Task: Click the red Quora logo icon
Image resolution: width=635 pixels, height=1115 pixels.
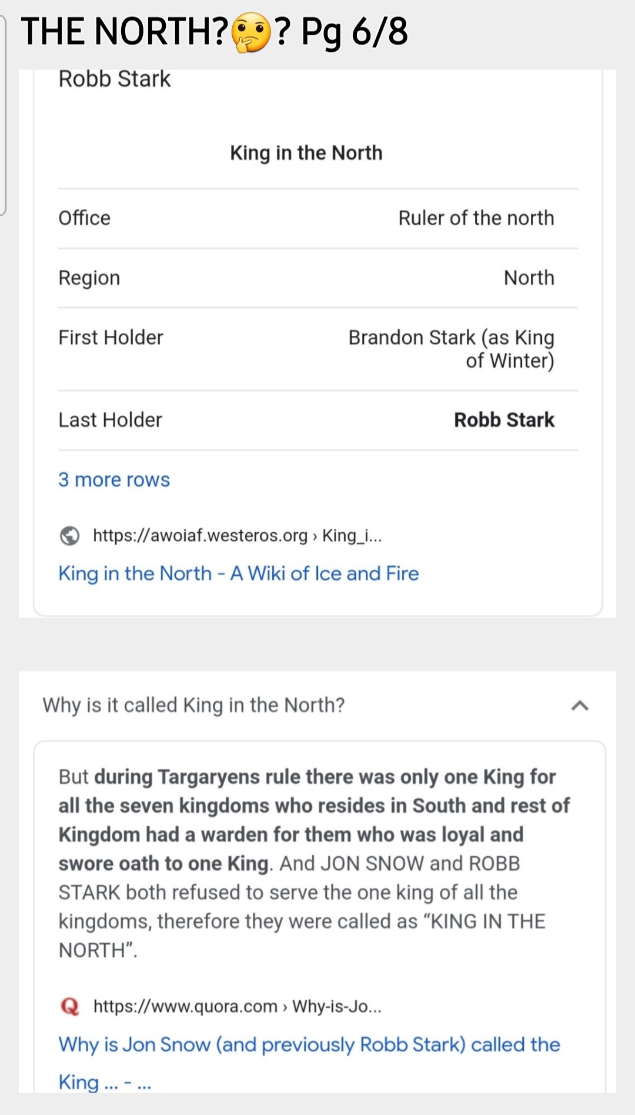Action: click(x=69, y=1006)
